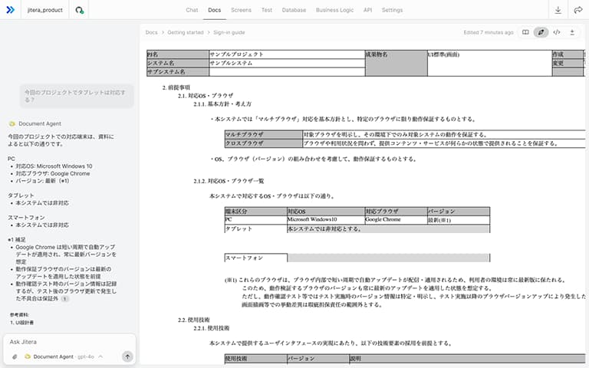Switch to the book reading view icon
Screen dimensions: 589x368
pos(525,32)
